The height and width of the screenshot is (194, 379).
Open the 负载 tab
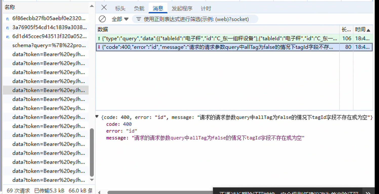point(139,9)
